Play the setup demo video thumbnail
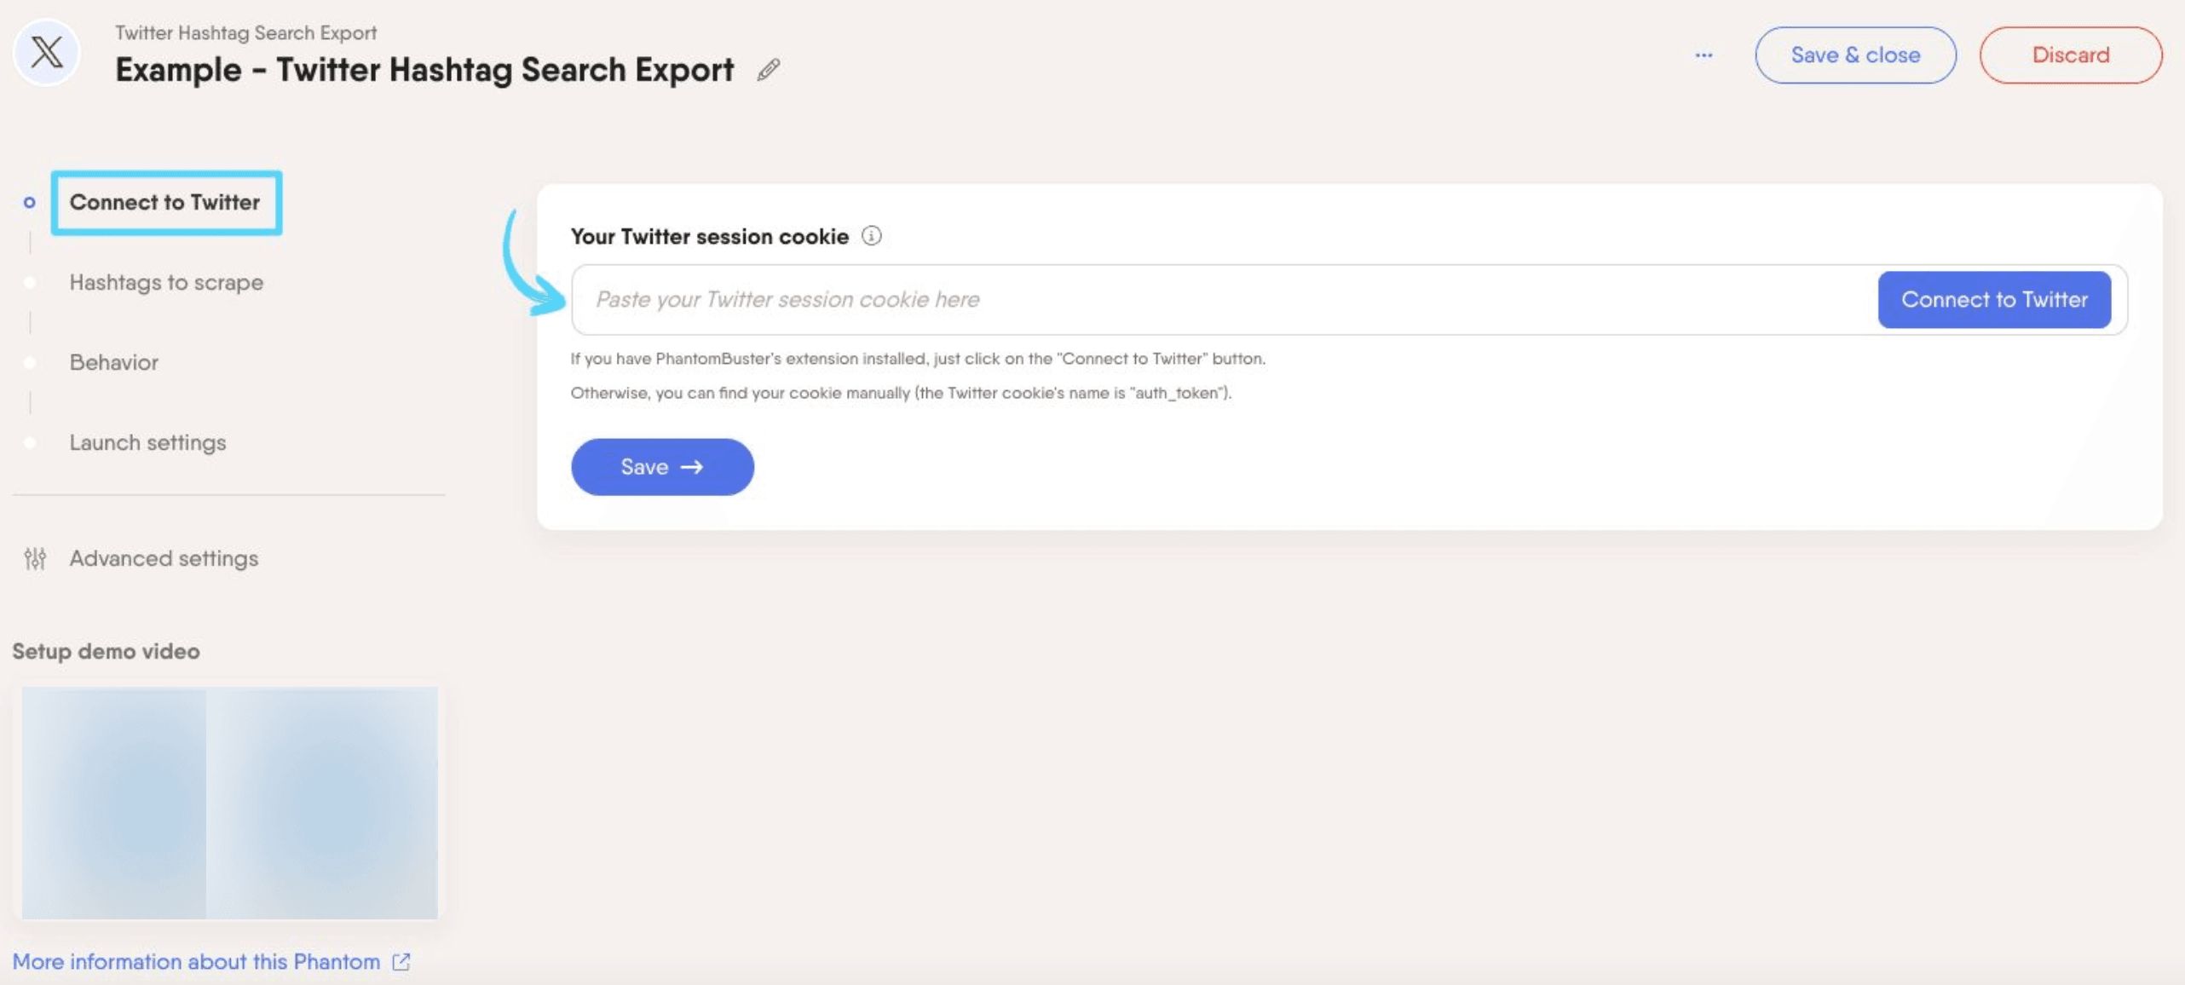This screenshot has height=985, width=2185. (230, 803)
